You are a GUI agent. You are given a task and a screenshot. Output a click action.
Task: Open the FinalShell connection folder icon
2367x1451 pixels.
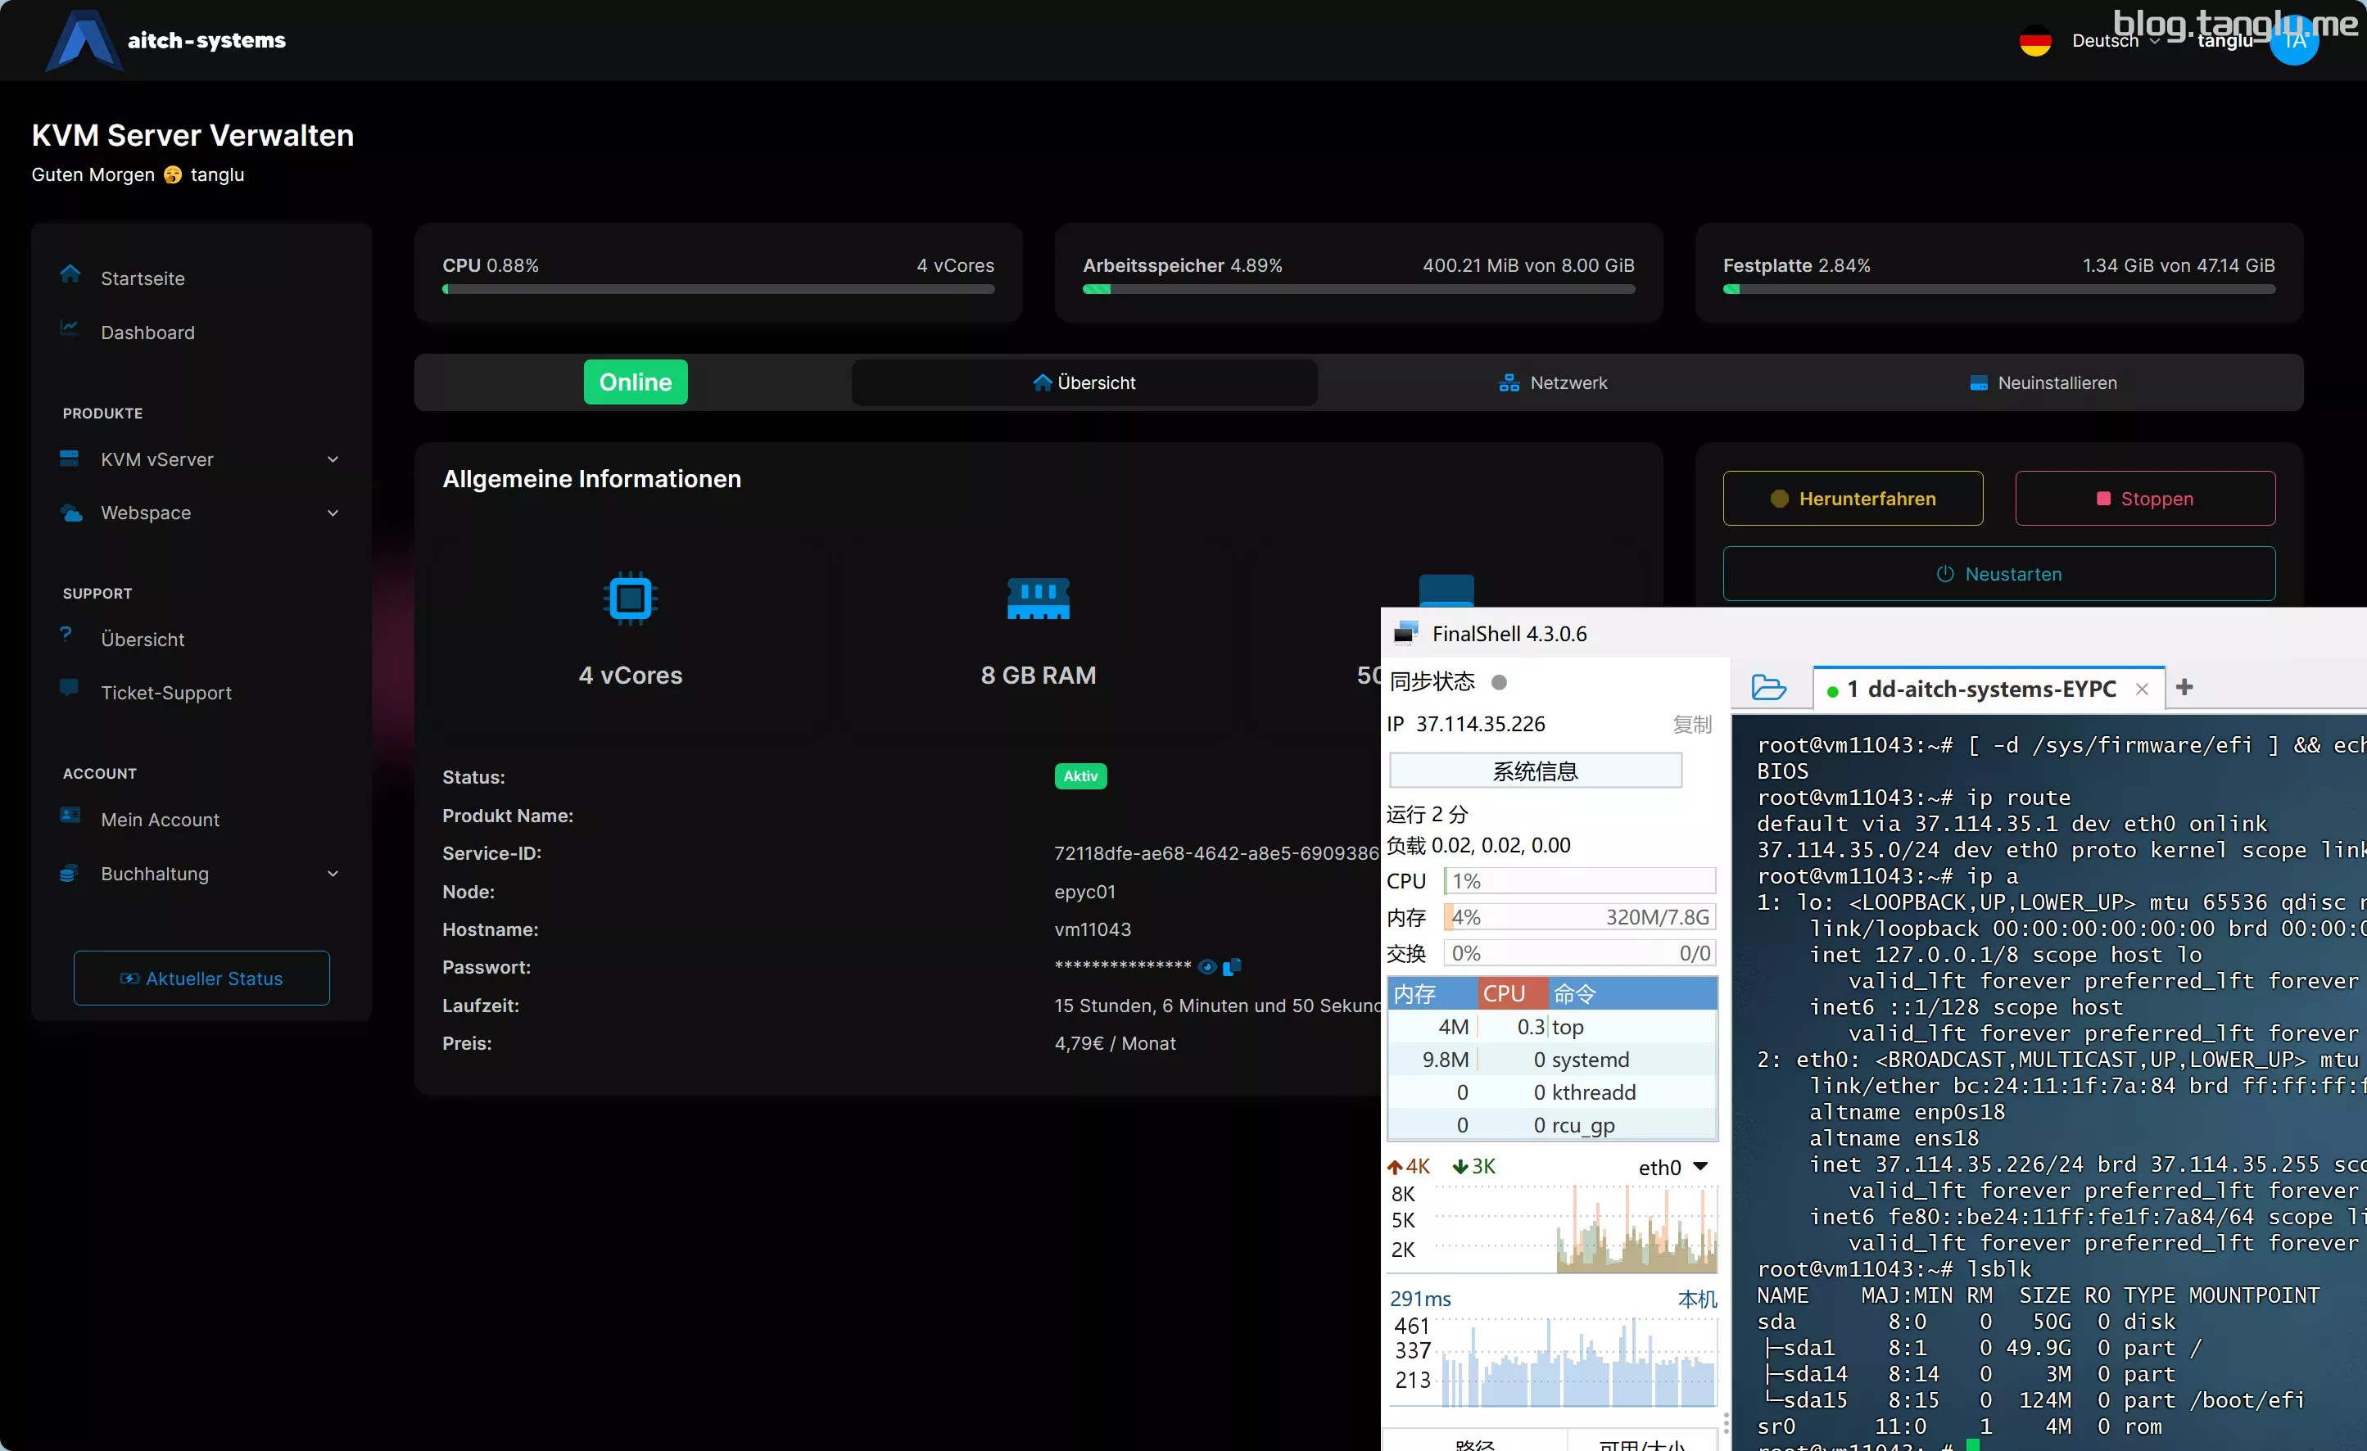[1768, 688]
